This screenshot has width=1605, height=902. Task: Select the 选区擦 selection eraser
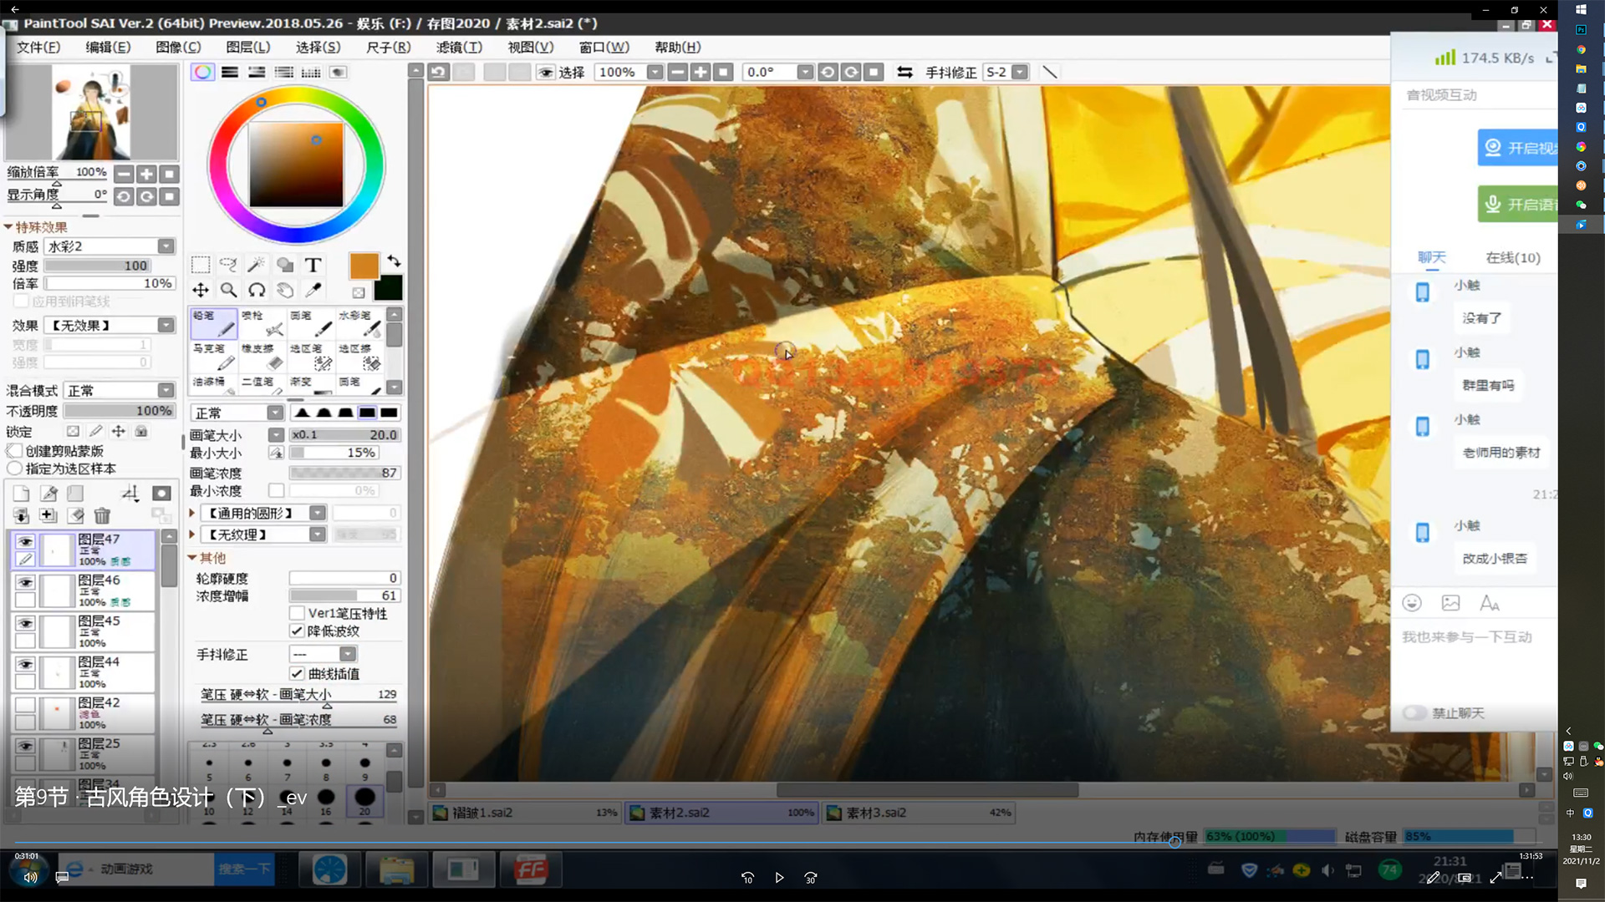click(x=359, y=357)
